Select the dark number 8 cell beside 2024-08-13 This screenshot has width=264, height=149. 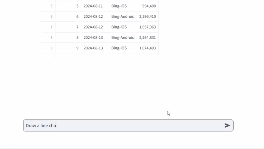(x=68, y=38)
